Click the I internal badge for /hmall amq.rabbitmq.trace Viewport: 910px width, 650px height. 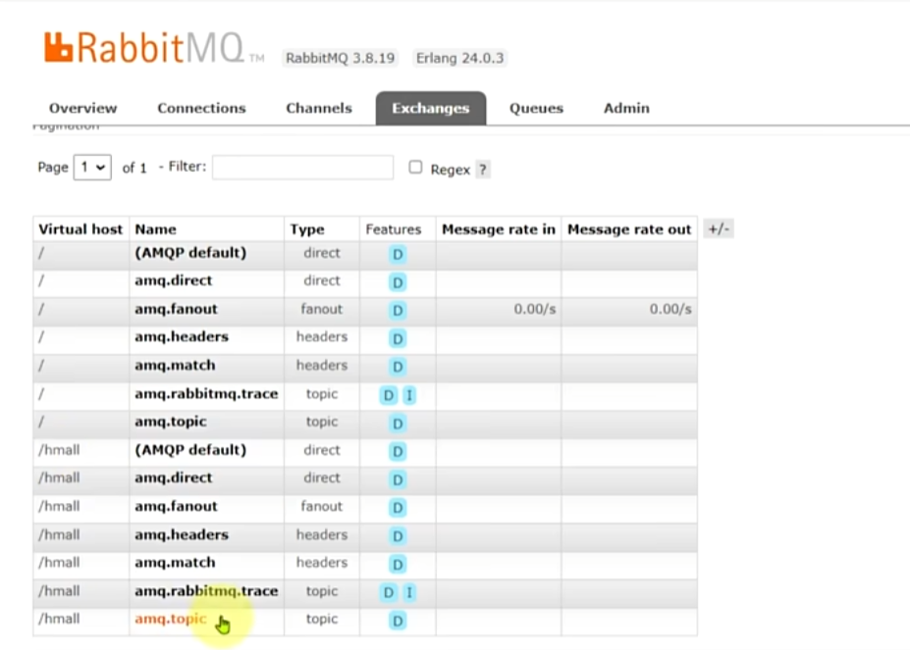pyautogui.click(x=409, y=592)
